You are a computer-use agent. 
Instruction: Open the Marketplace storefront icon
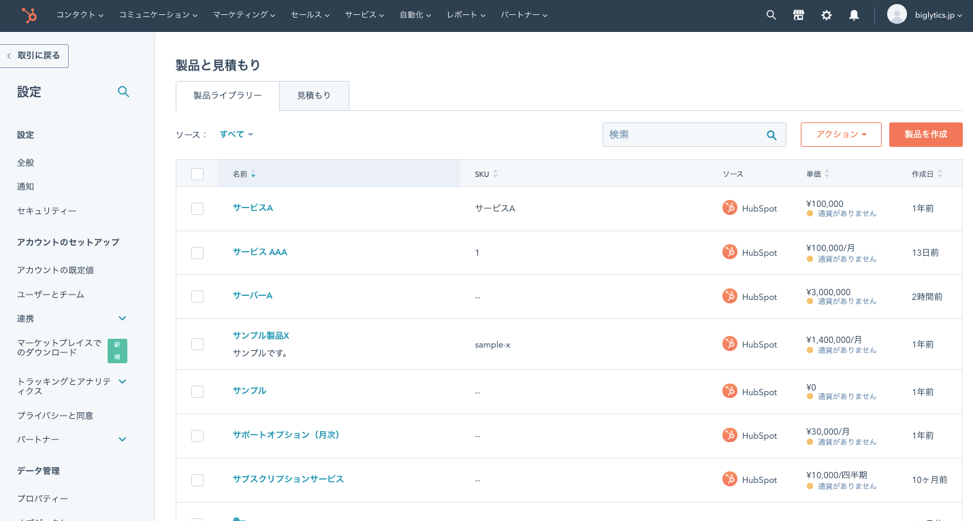pyautogui.click(x=799, y=15)
